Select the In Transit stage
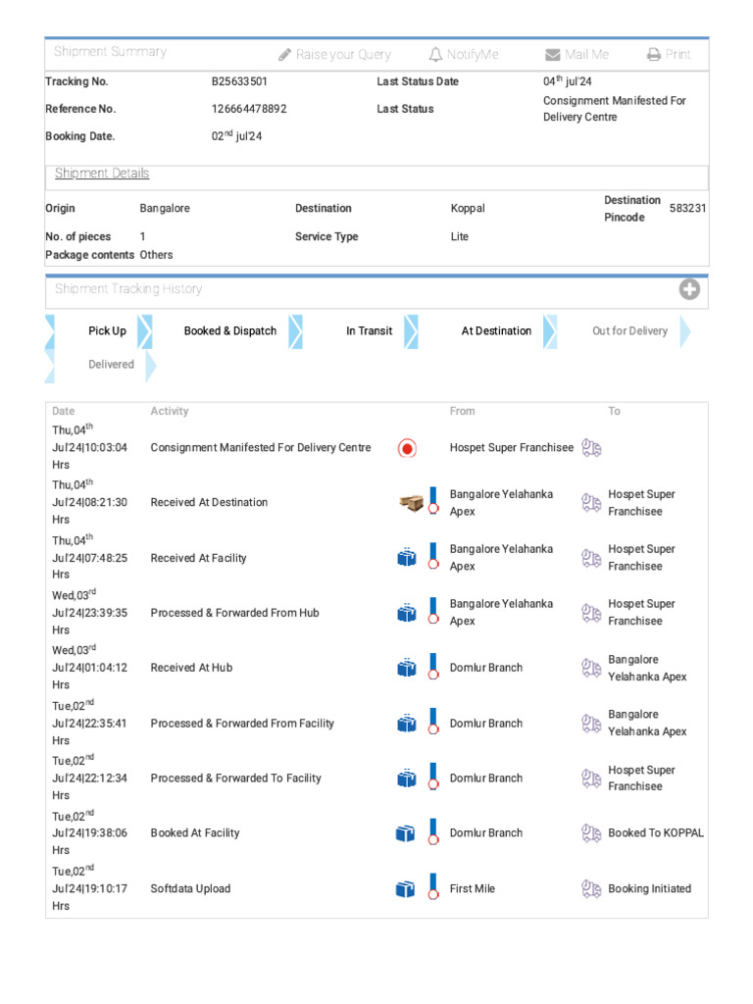753x1004 pixels. pyautogui.click(x=369, y=331)
